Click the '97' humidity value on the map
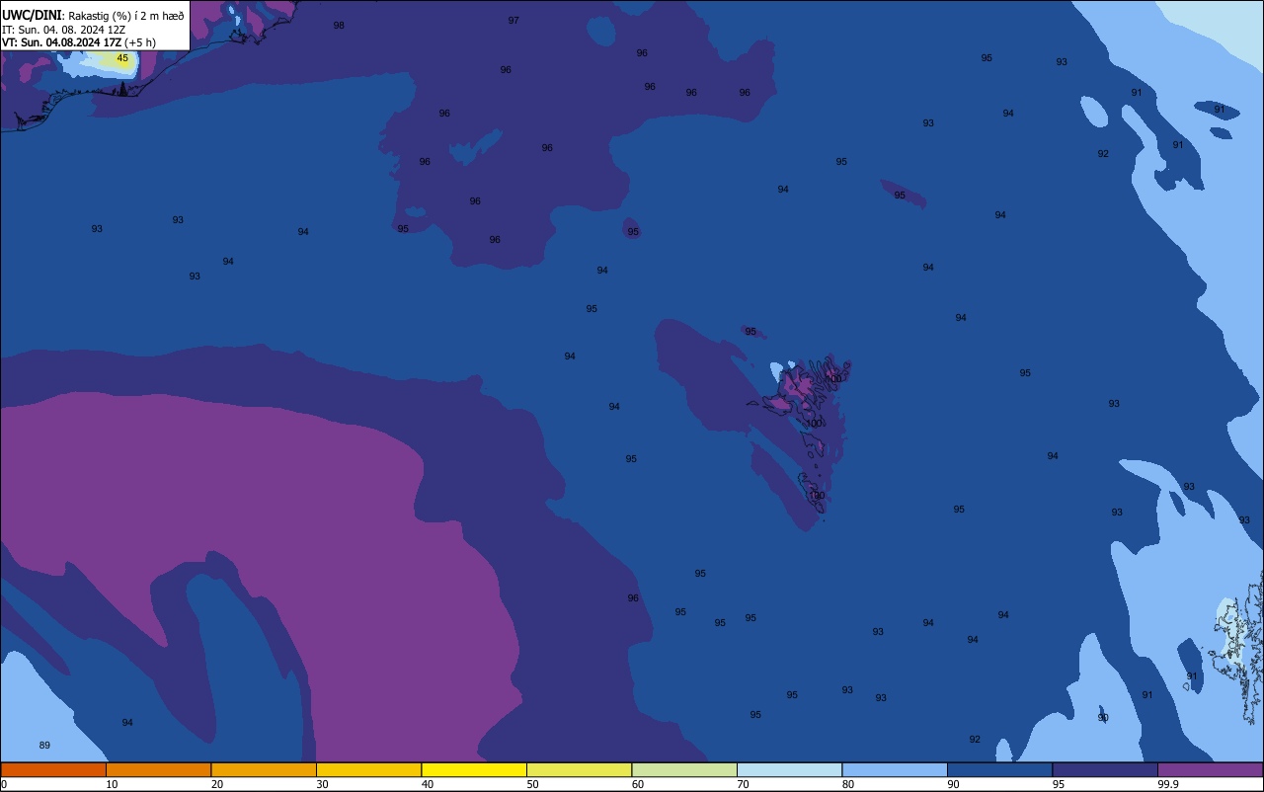 coord(513,21)
